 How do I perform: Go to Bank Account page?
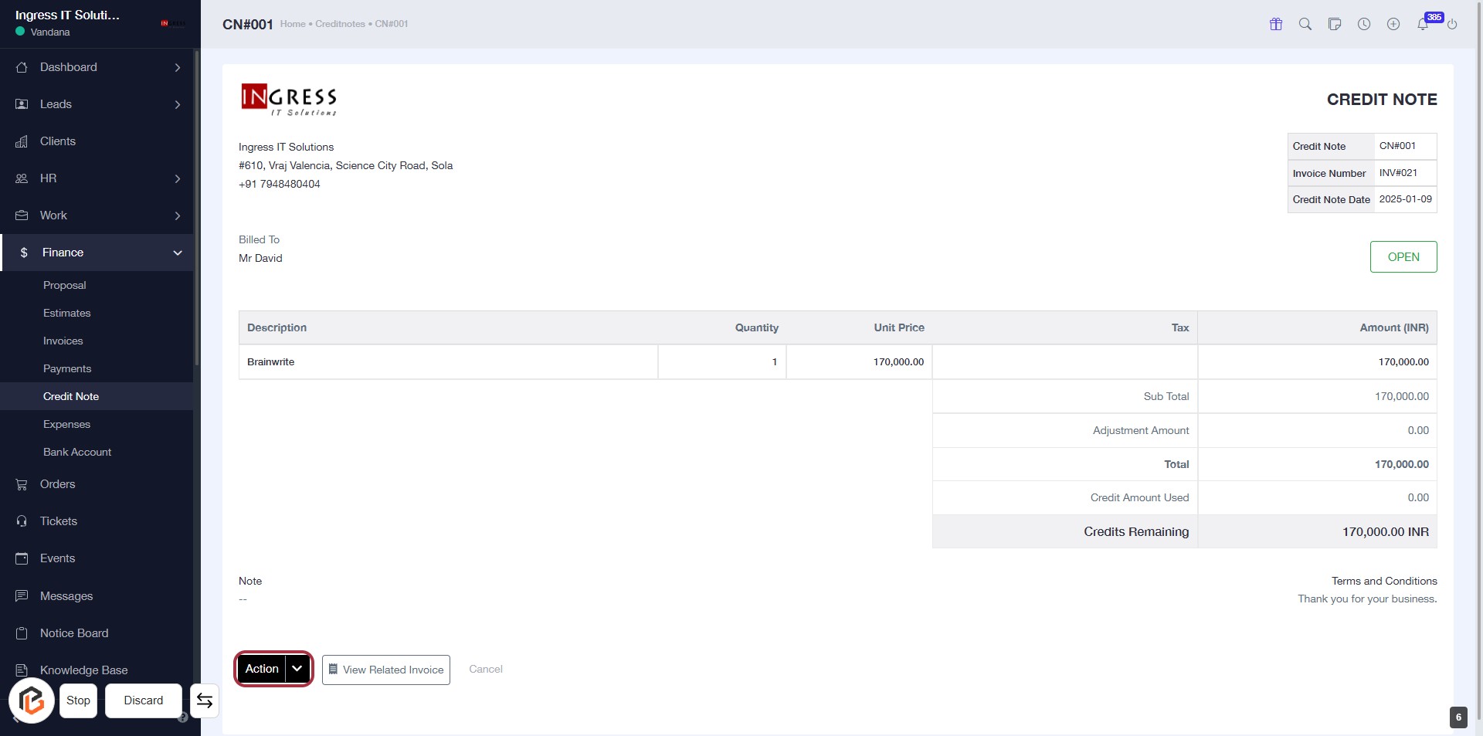[77, 452]
